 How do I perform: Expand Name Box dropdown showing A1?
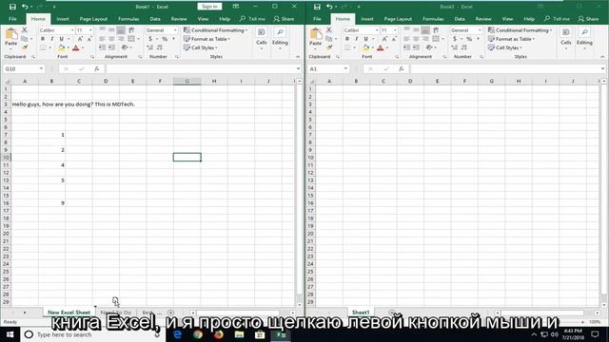tap(345, 69)
